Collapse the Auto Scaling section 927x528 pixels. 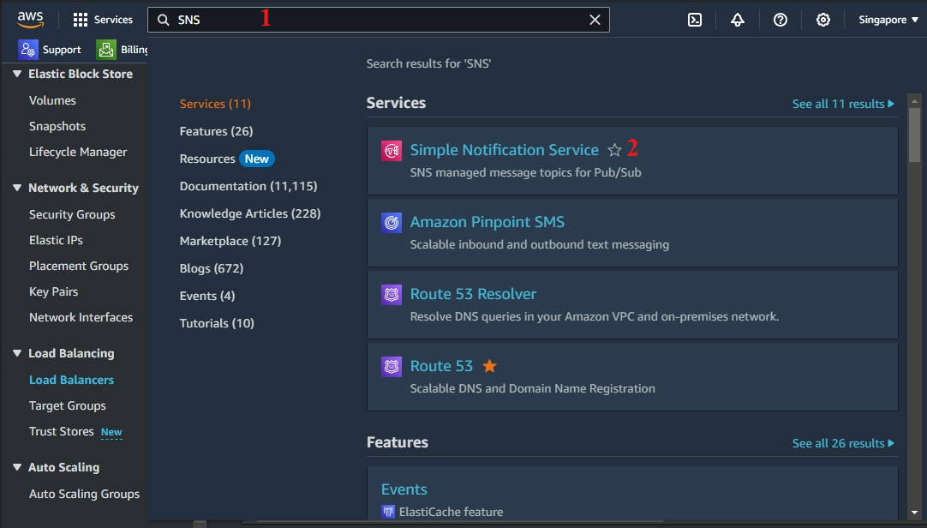[17, 467]
